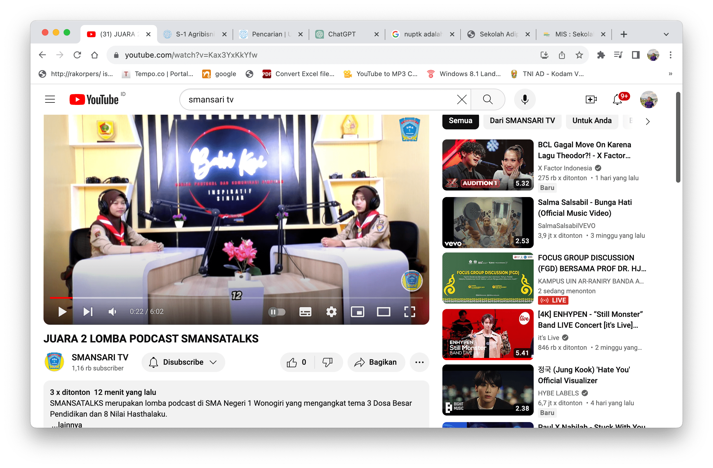Activate miniplayer mode icon

pos(357,312)
